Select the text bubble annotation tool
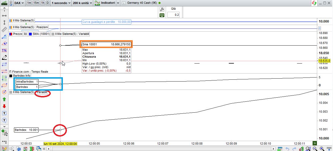 tap(4, 120)
